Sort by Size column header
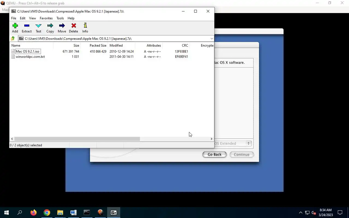 pyautogui.click(x=67, y=46)
